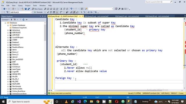Click the Save All icon
This screenshot has height=104, width=186.
[28, 9]
